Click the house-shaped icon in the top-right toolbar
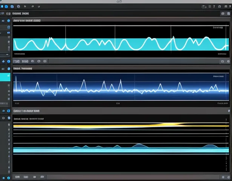The width and height of the screenshot is (232, 181). click(220, 6)
